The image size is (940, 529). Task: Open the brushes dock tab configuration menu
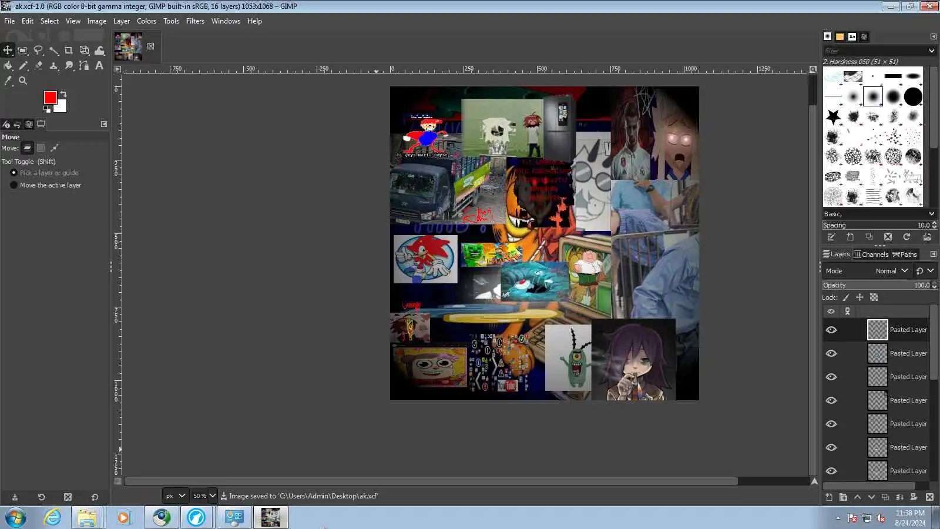[x=933, y=36]
